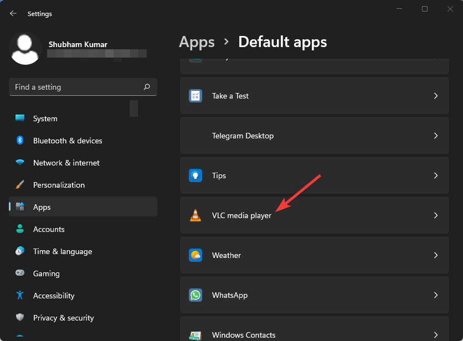Click the Apps sidebar icon
463x341 pixels.
[x=20, y=206]
